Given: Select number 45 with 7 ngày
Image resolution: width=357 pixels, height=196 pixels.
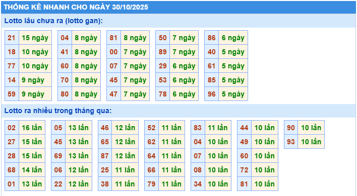Looking at the screenshot, I should pos(113,80).
